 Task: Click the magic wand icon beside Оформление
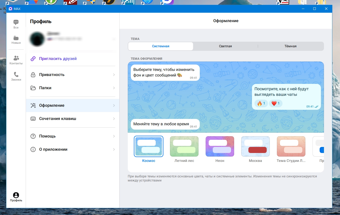(33, 105)
